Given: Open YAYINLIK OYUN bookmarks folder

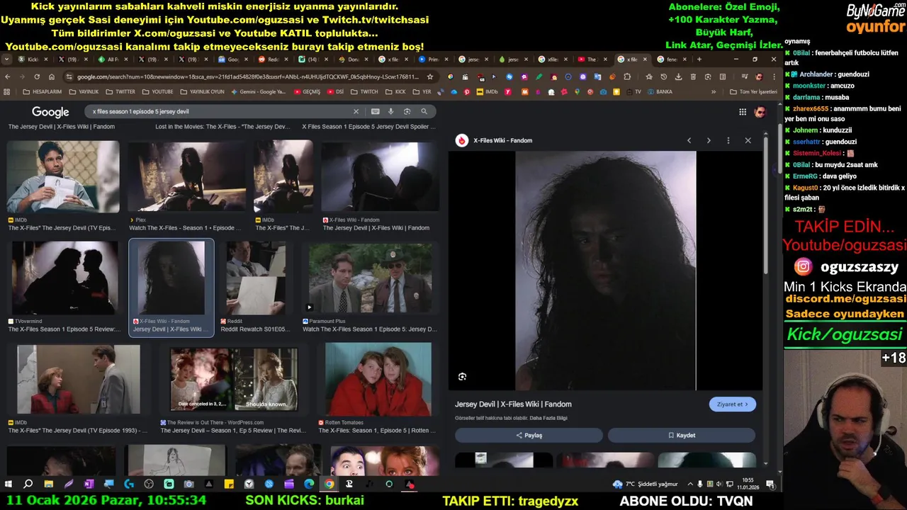Looking at the screenshot, I should coord(202,91).
